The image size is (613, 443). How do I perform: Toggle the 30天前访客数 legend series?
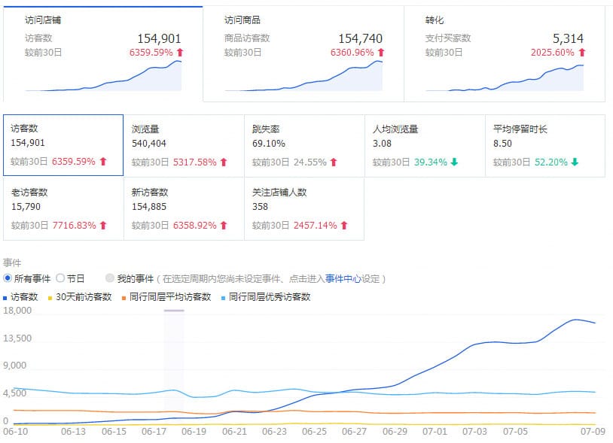point(78,297)
